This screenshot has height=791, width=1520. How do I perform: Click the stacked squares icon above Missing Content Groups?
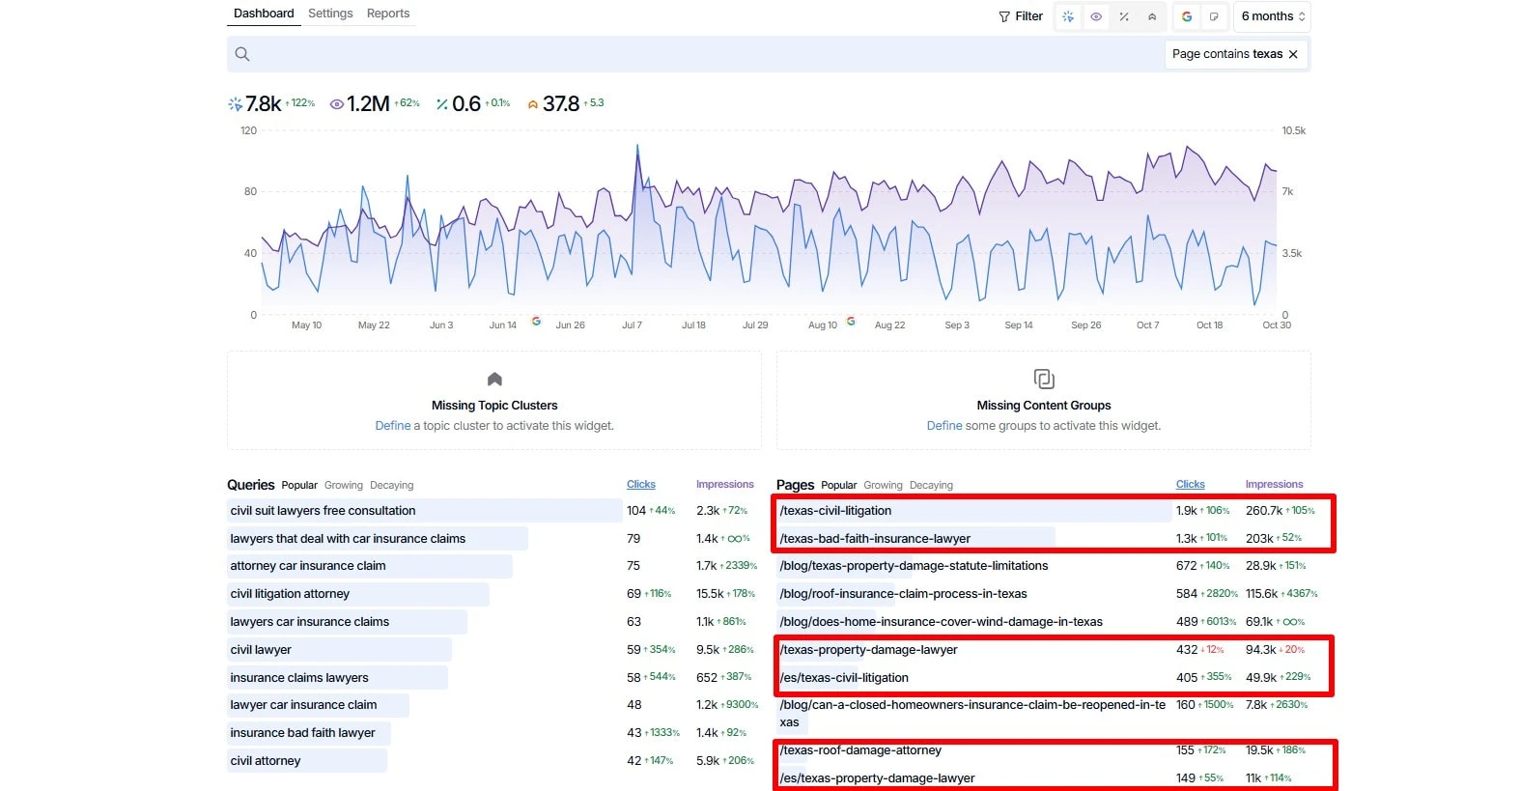point(1044,379)
